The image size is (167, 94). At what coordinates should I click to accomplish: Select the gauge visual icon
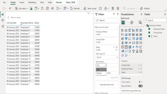pos(130,43)
